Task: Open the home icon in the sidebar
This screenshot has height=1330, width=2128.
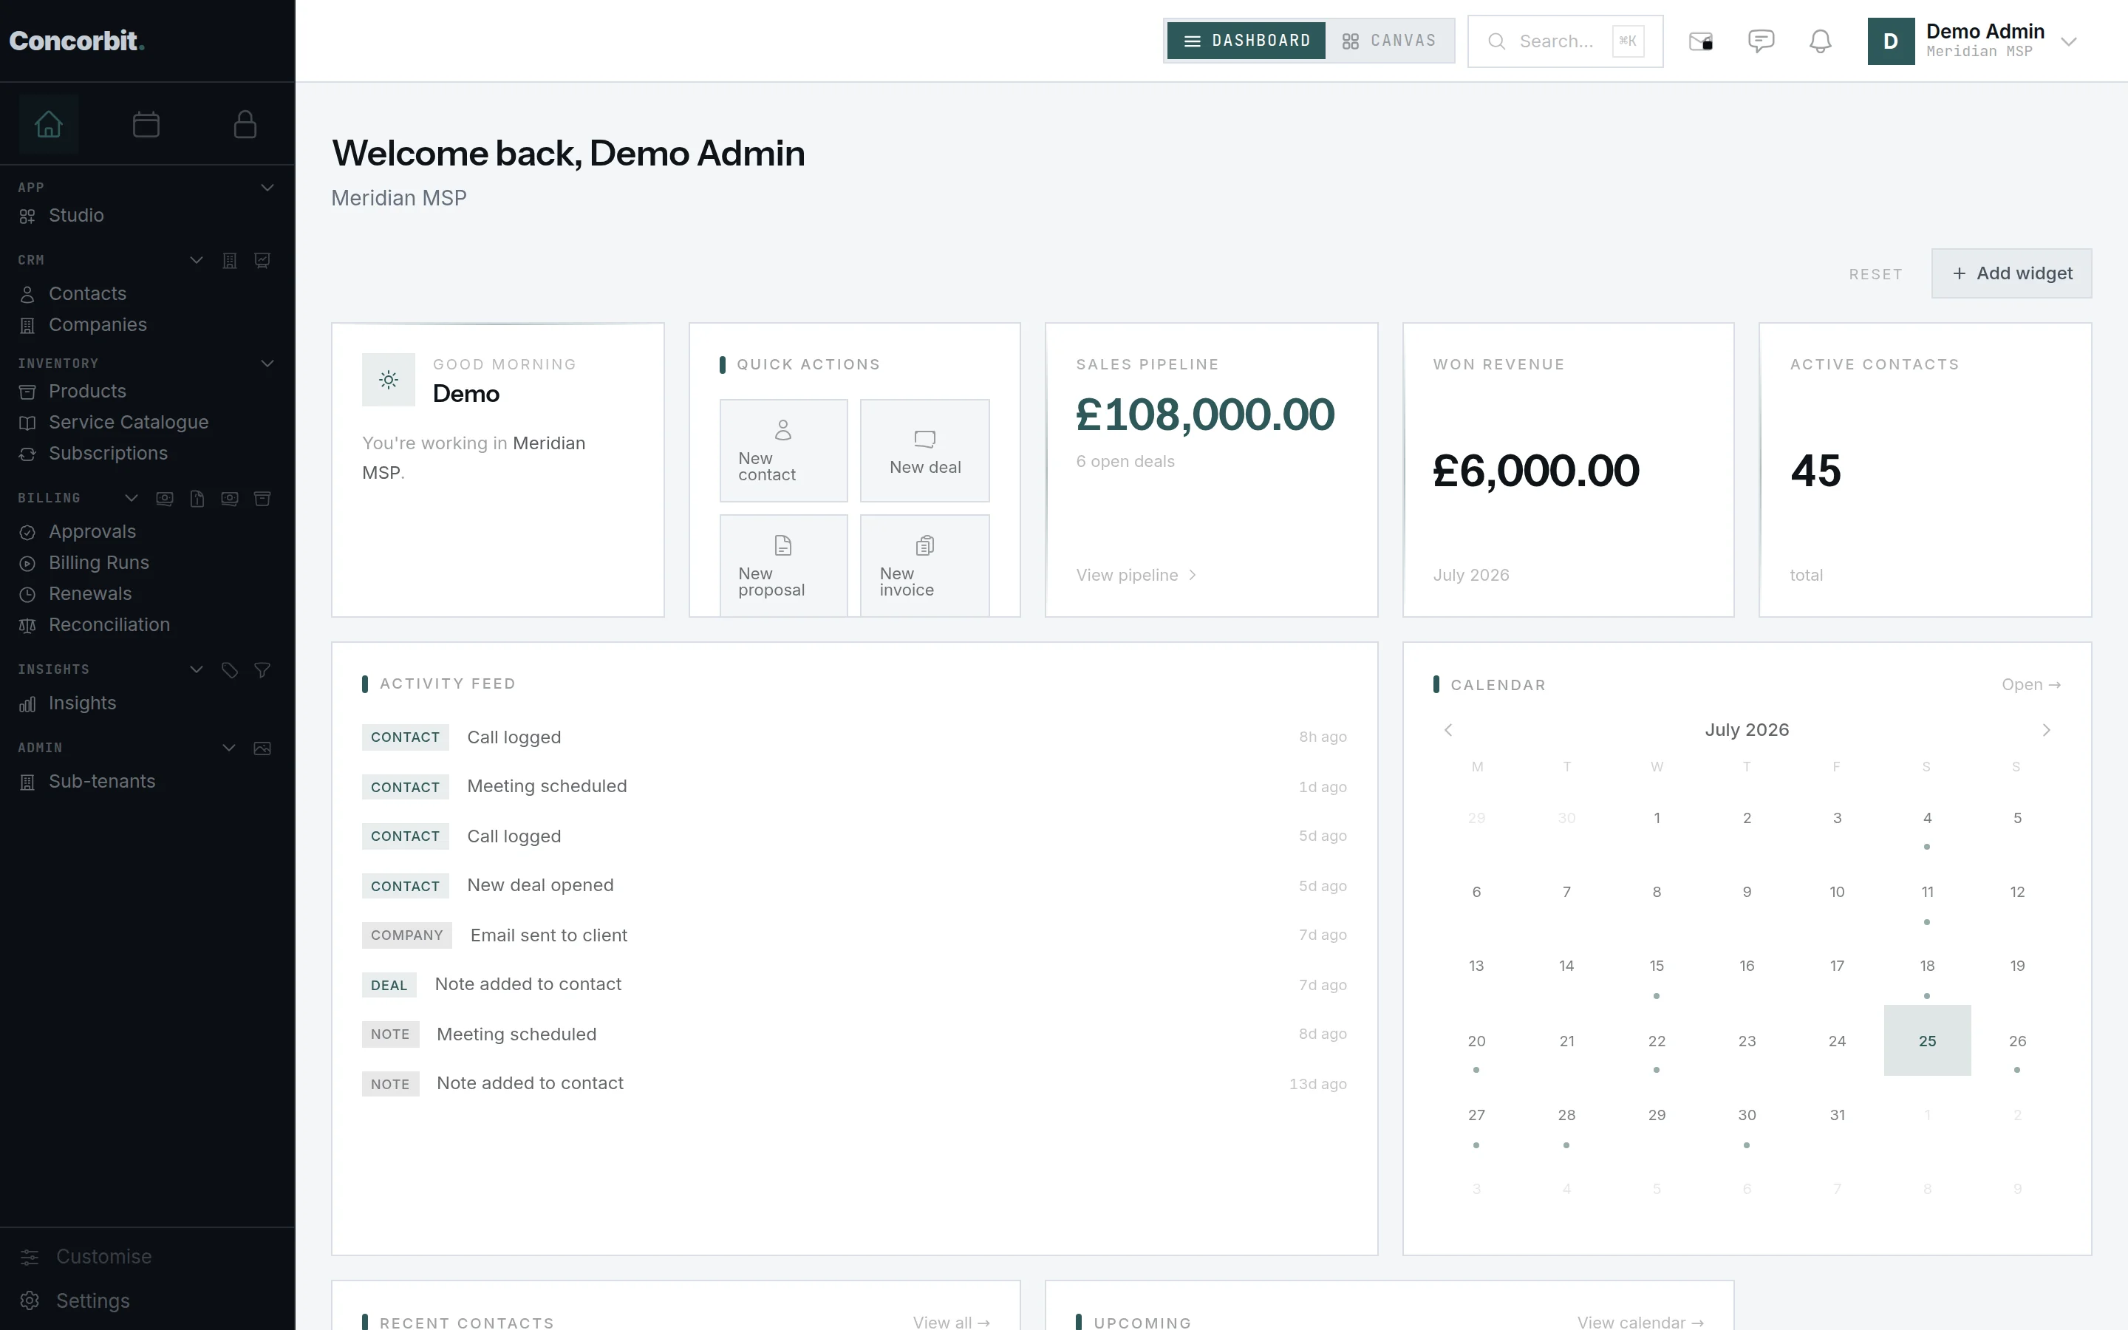Action: [48, 124]
